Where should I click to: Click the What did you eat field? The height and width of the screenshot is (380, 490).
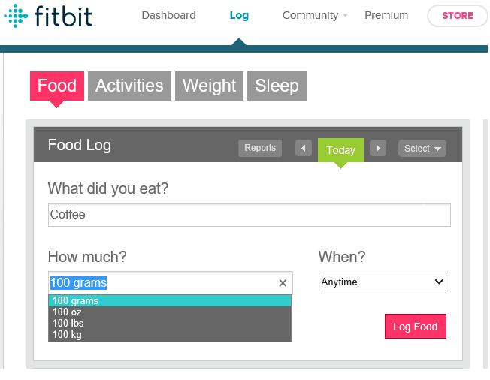click(x=249, y=215)
